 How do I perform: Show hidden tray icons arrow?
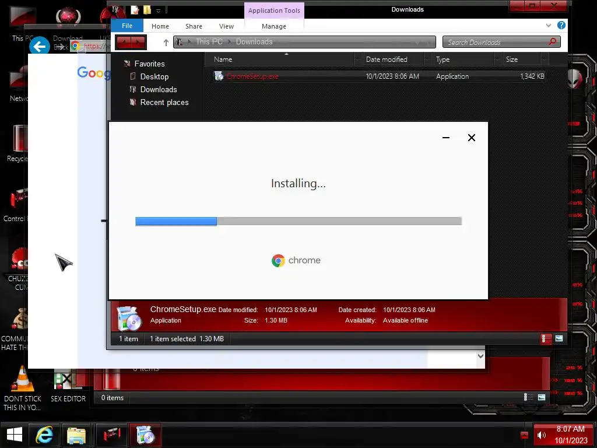pyautogui.click(x=524, y=435)
